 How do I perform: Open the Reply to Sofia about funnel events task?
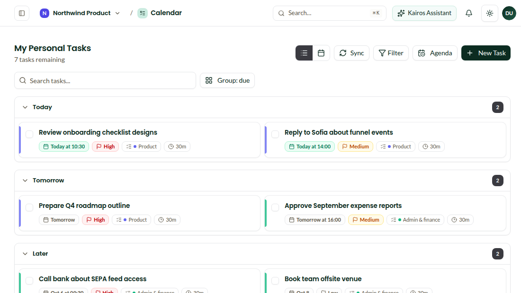point(339,133)
